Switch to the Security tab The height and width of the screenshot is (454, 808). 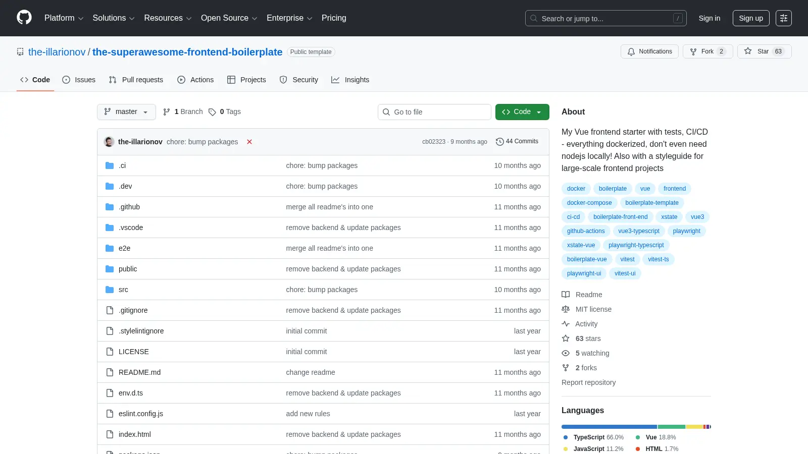[299, 80]
